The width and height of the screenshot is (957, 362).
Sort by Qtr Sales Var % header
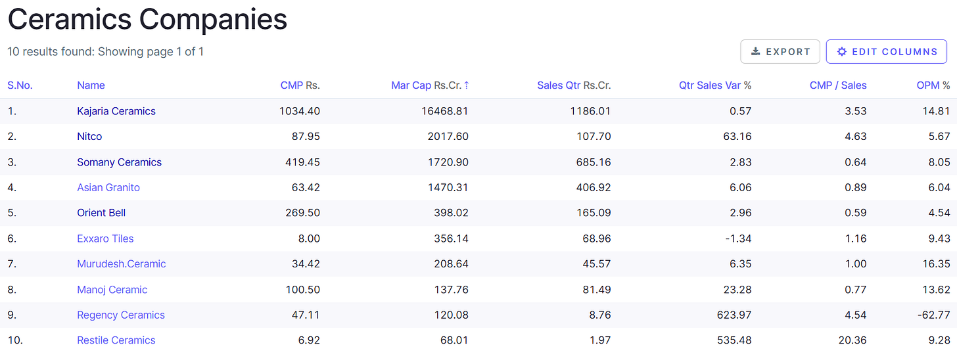point(715,85)
